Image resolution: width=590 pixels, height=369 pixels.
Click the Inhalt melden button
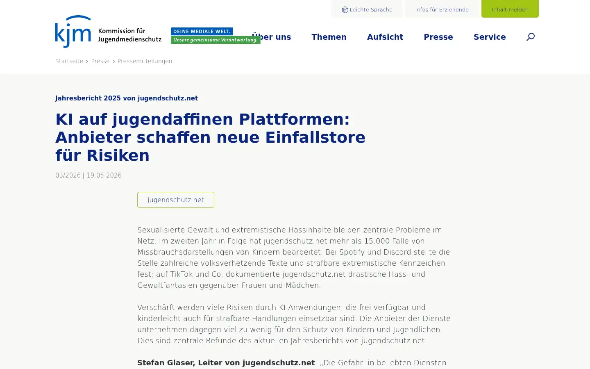[x=510, y=9]
